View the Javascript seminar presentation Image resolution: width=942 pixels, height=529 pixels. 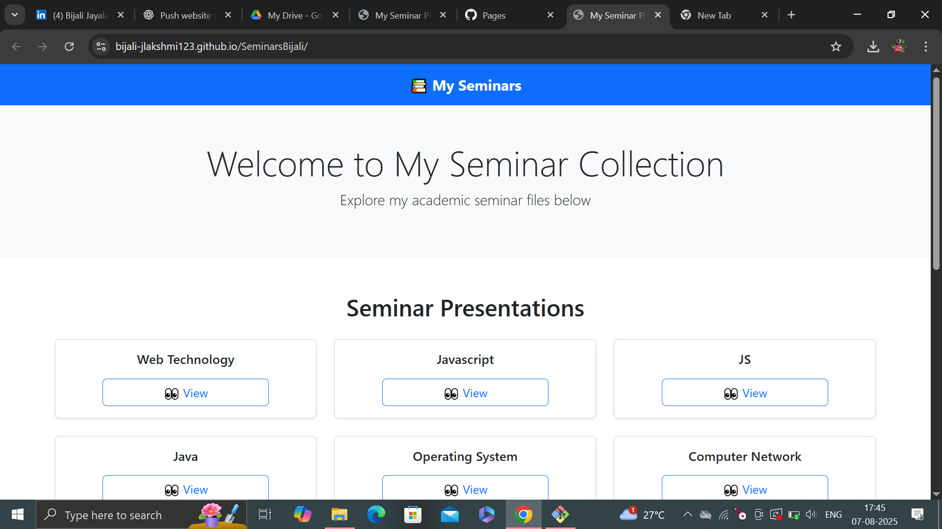pyautogui.click(x=465, y=392)
